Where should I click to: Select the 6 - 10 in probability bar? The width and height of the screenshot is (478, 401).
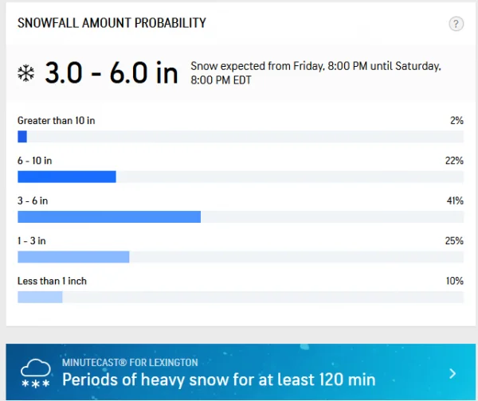(x=241, y=177)
